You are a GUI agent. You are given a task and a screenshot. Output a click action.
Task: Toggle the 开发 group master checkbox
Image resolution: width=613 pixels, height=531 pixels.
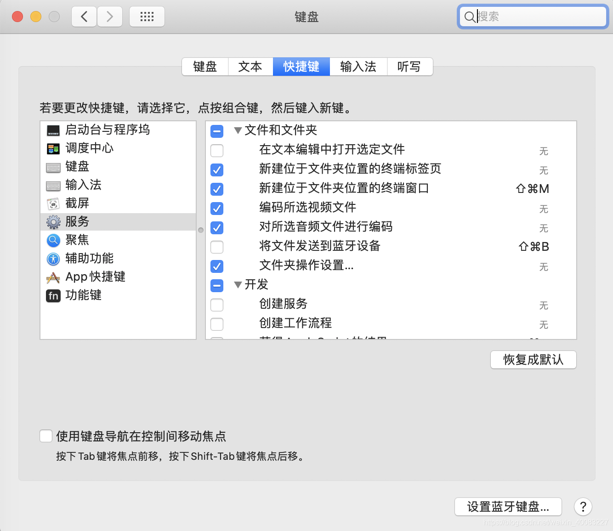coord(216,285)
